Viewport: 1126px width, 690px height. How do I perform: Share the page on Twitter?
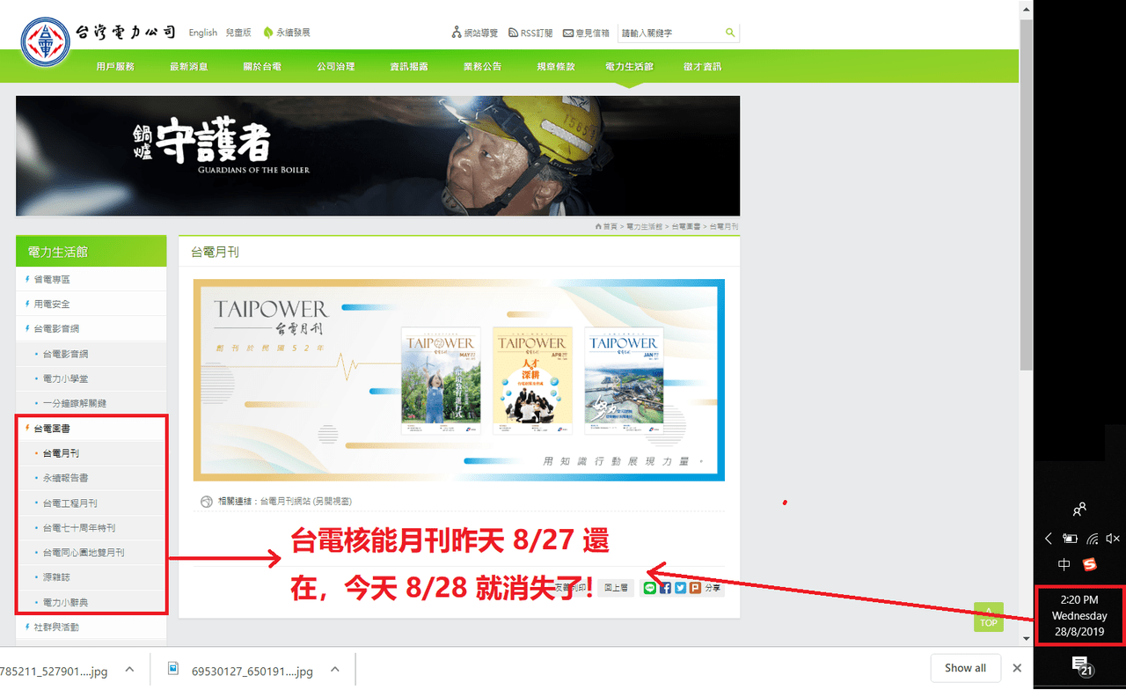(680, 588)
